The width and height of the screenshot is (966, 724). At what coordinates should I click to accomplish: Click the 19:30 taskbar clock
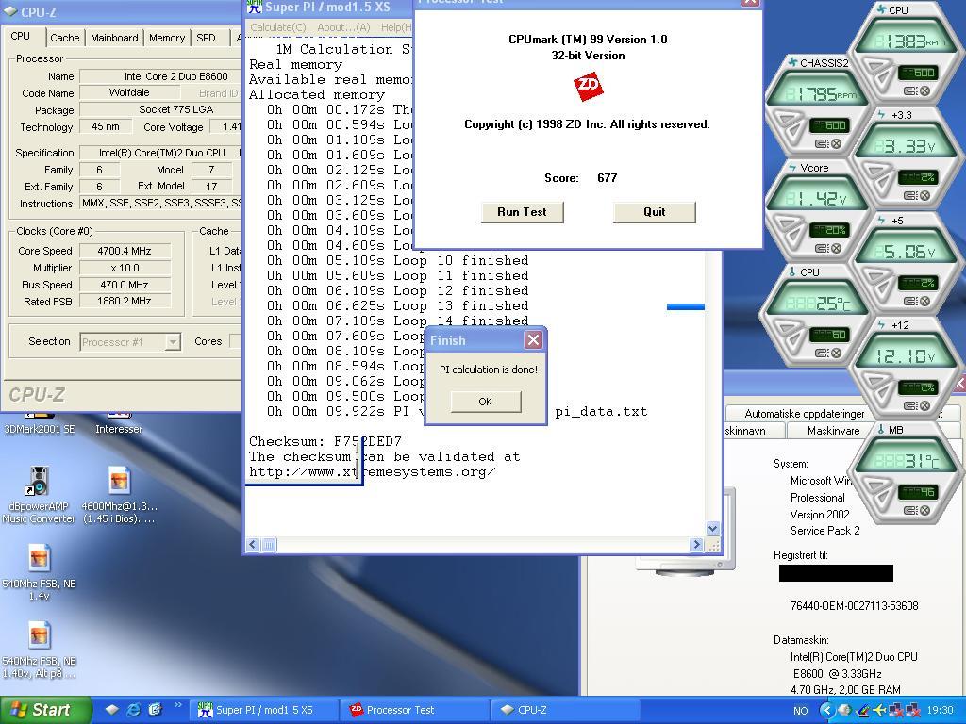940,711
